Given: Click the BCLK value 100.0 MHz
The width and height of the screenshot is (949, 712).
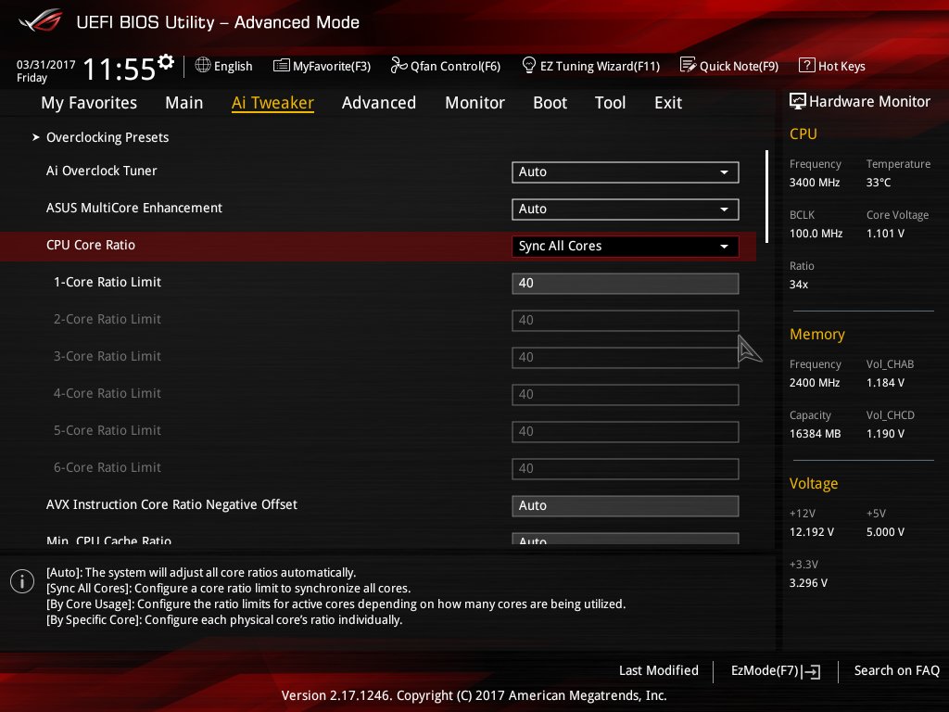Looking at the screenshot, I should tap(816, 233).
